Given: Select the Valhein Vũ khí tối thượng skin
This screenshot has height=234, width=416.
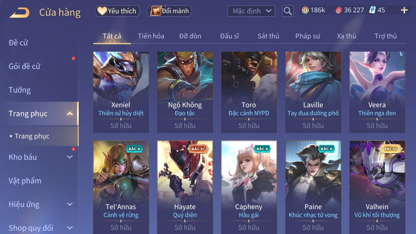Looking at the screenshot, I should [x=377, y=187].
